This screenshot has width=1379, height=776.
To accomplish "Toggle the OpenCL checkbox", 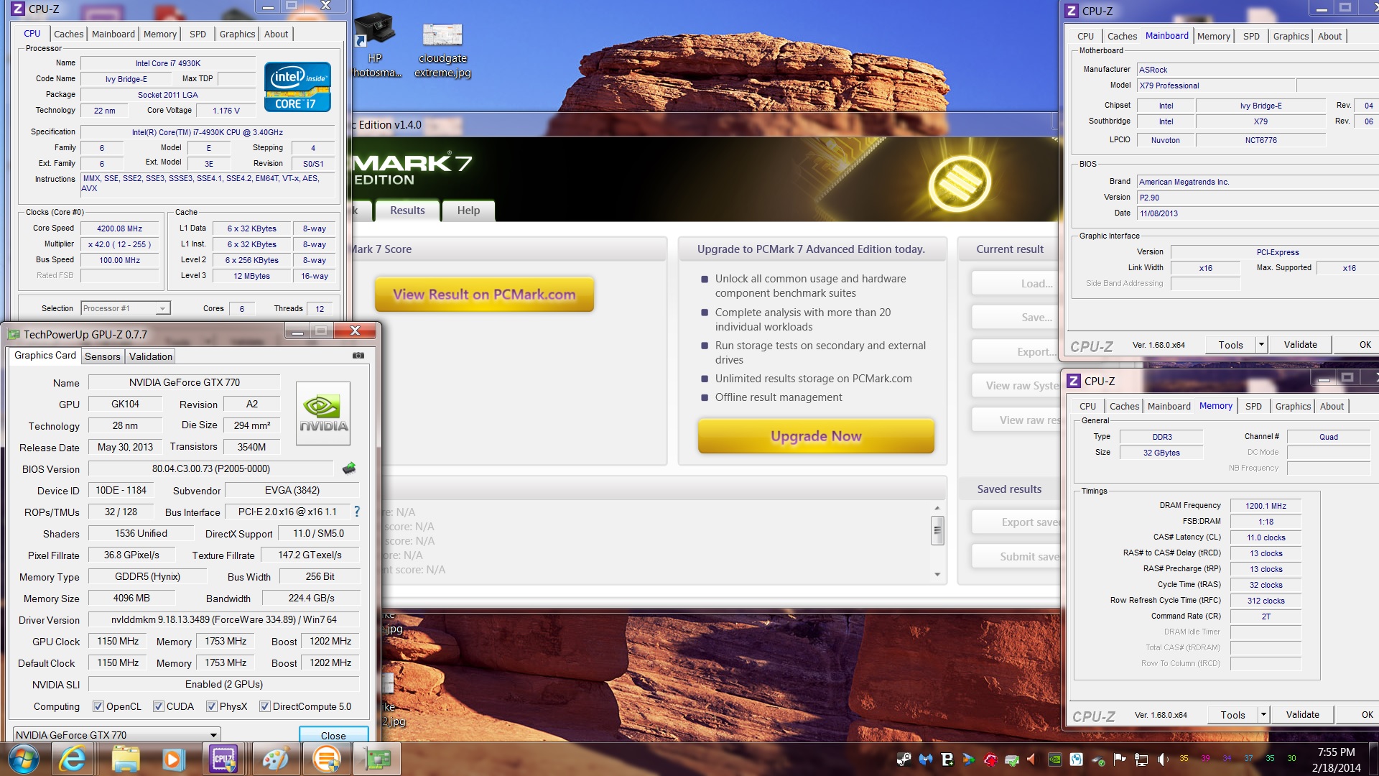I will point(98,706).
